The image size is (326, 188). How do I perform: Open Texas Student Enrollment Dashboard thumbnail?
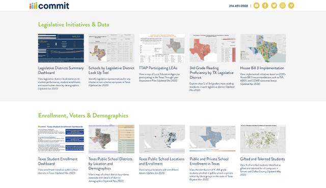click(61, 139)
